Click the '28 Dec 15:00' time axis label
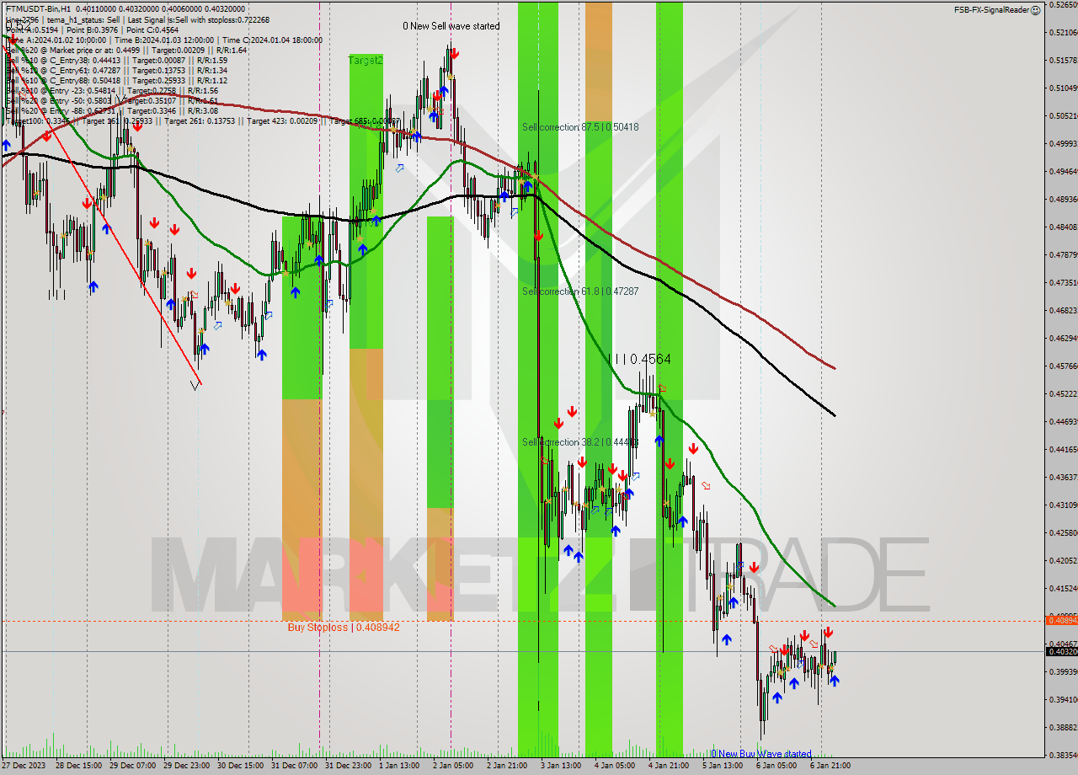This screenshot has height=775, width=1078. (x=78, y=766)
